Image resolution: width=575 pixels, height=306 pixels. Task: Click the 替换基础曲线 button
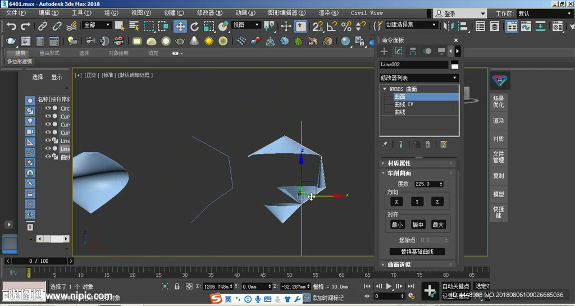coord(417,252)
